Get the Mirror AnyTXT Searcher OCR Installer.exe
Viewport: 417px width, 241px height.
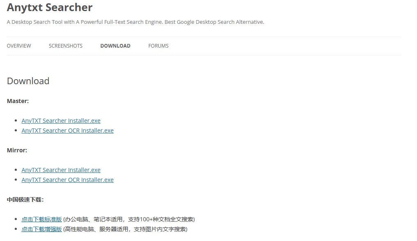click(67, 180)
